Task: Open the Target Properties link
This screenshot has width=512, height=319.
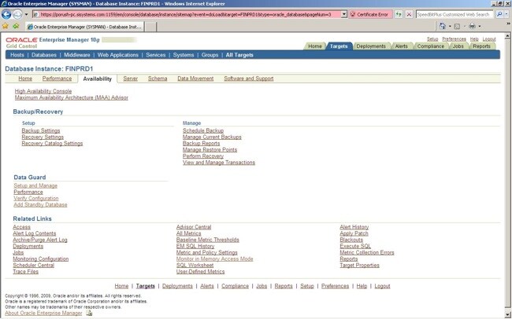Action: (x=359, y=266)
